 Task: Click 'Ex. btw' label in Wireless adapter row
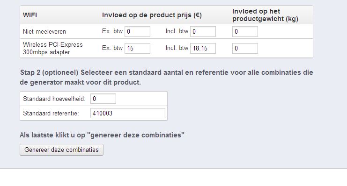(x=112, y=48)
